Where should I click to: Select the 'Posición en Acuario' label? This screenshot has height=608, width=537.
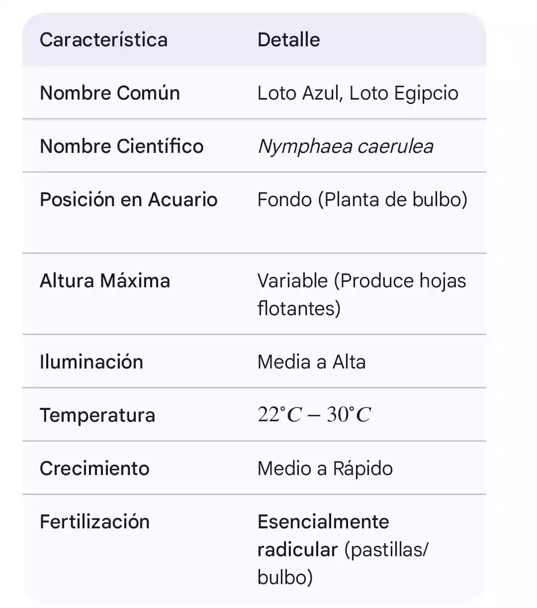tap(128, 200)
